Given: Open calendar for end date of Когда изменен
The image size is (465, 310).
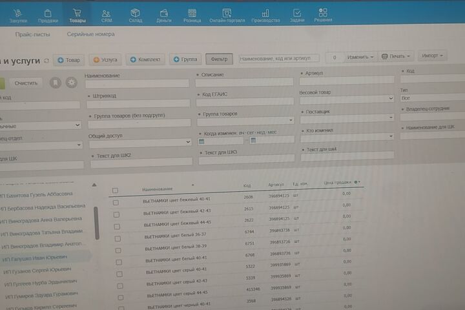Looking at the screenshot, I should coord(253,140).
